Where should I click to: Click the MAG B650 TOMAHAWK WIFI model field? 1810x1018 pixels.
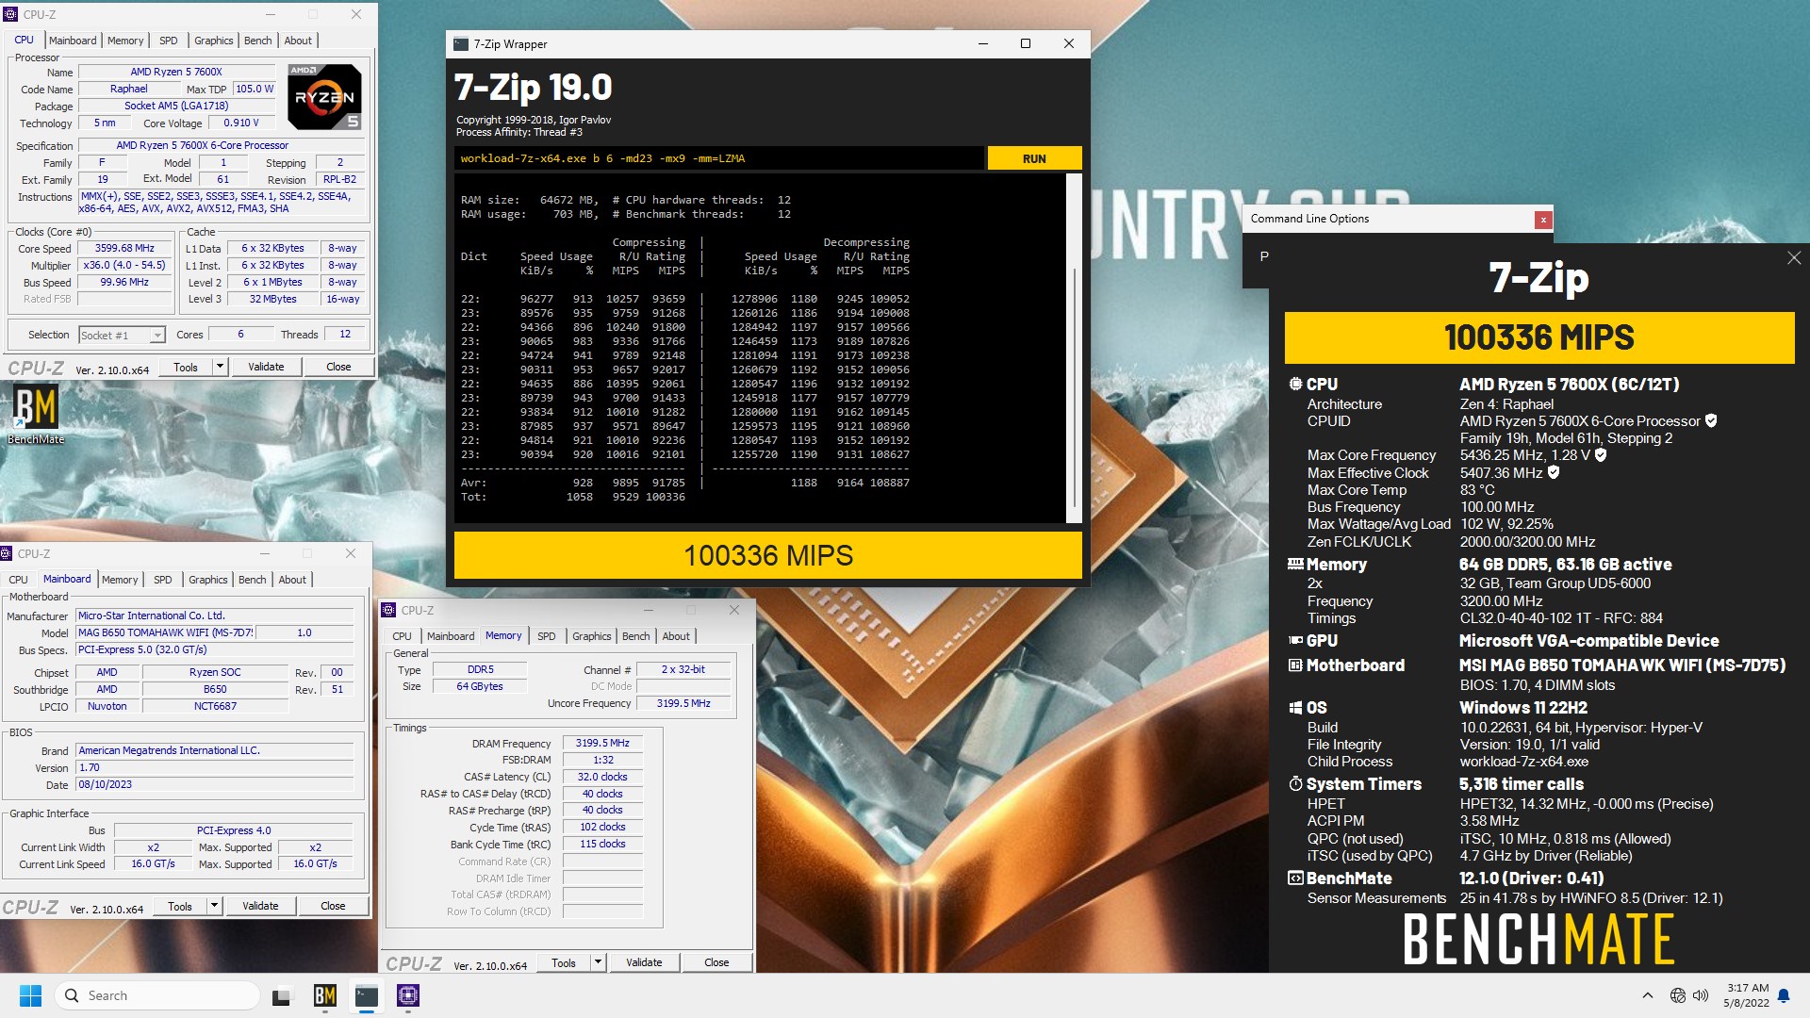click(166, 632)
